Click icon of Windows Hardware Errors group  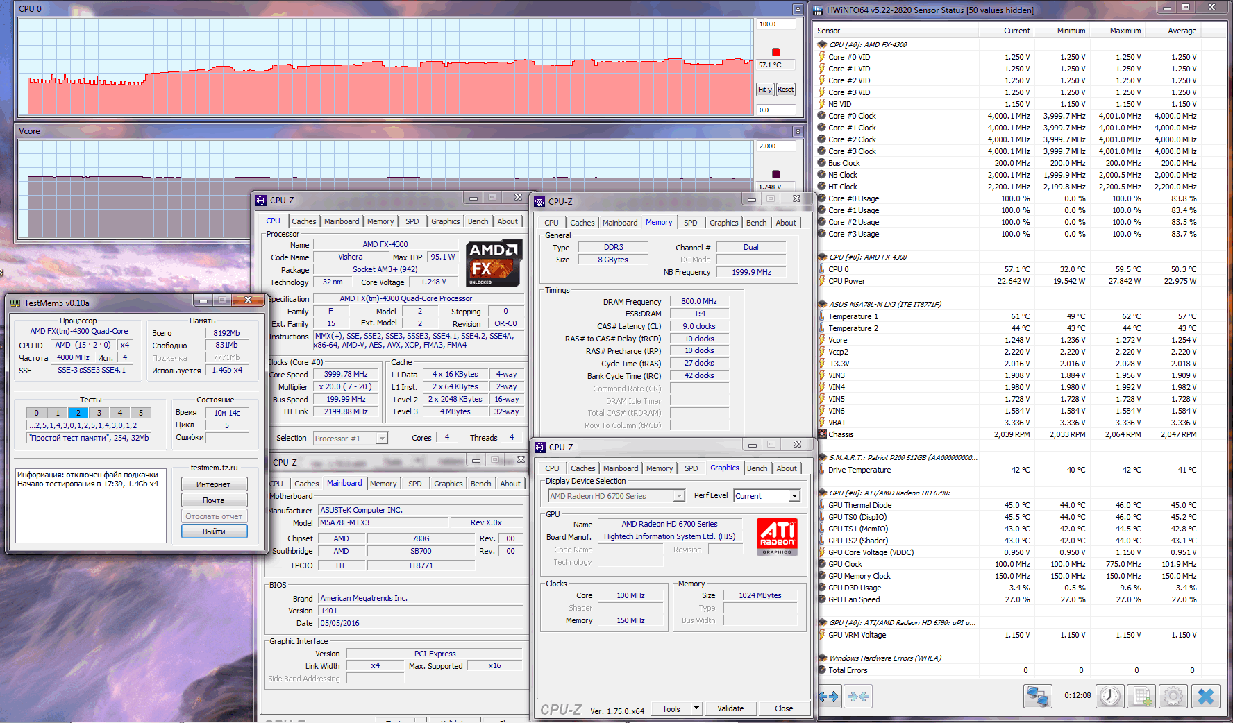click(822, 658)
